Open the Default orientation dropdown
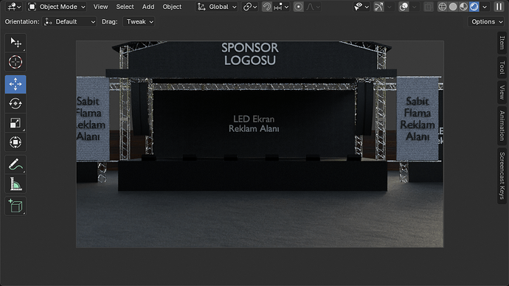Viewport: 509px width, 286px height. 69,21
